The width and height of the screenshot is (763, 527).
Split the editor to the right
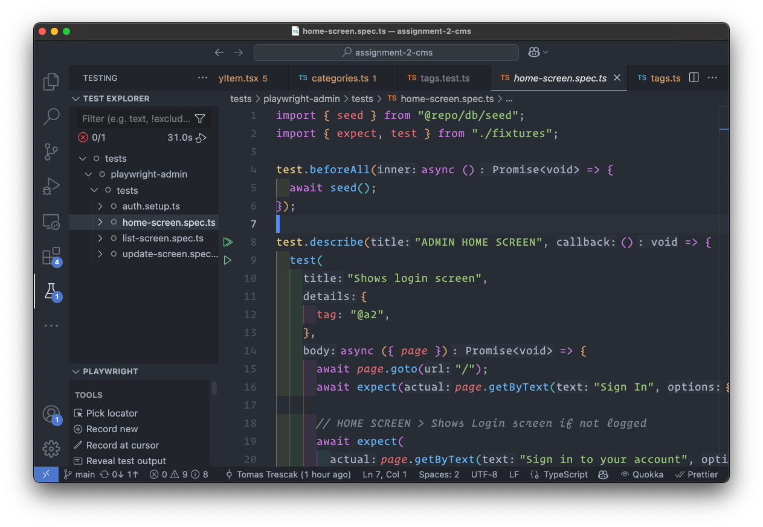(694, 78)
